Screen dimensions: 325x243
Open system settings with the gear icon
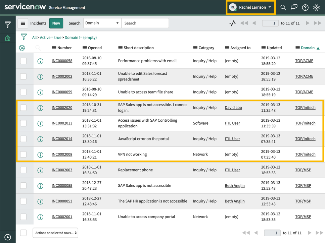coord(316,7)
